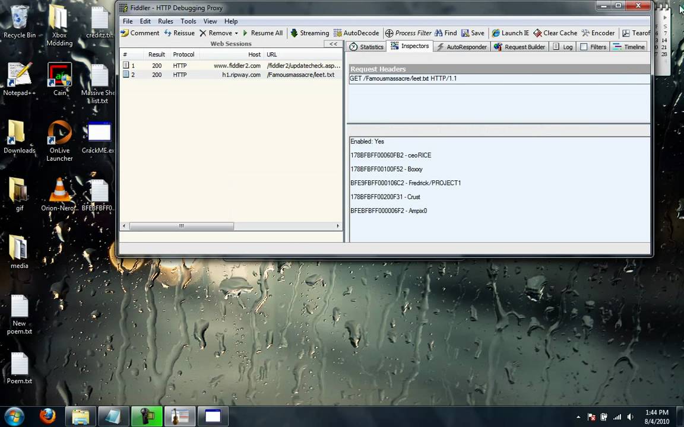Click Launch IE button
This screenshot has width=684, height=427.
pos(511,33)
